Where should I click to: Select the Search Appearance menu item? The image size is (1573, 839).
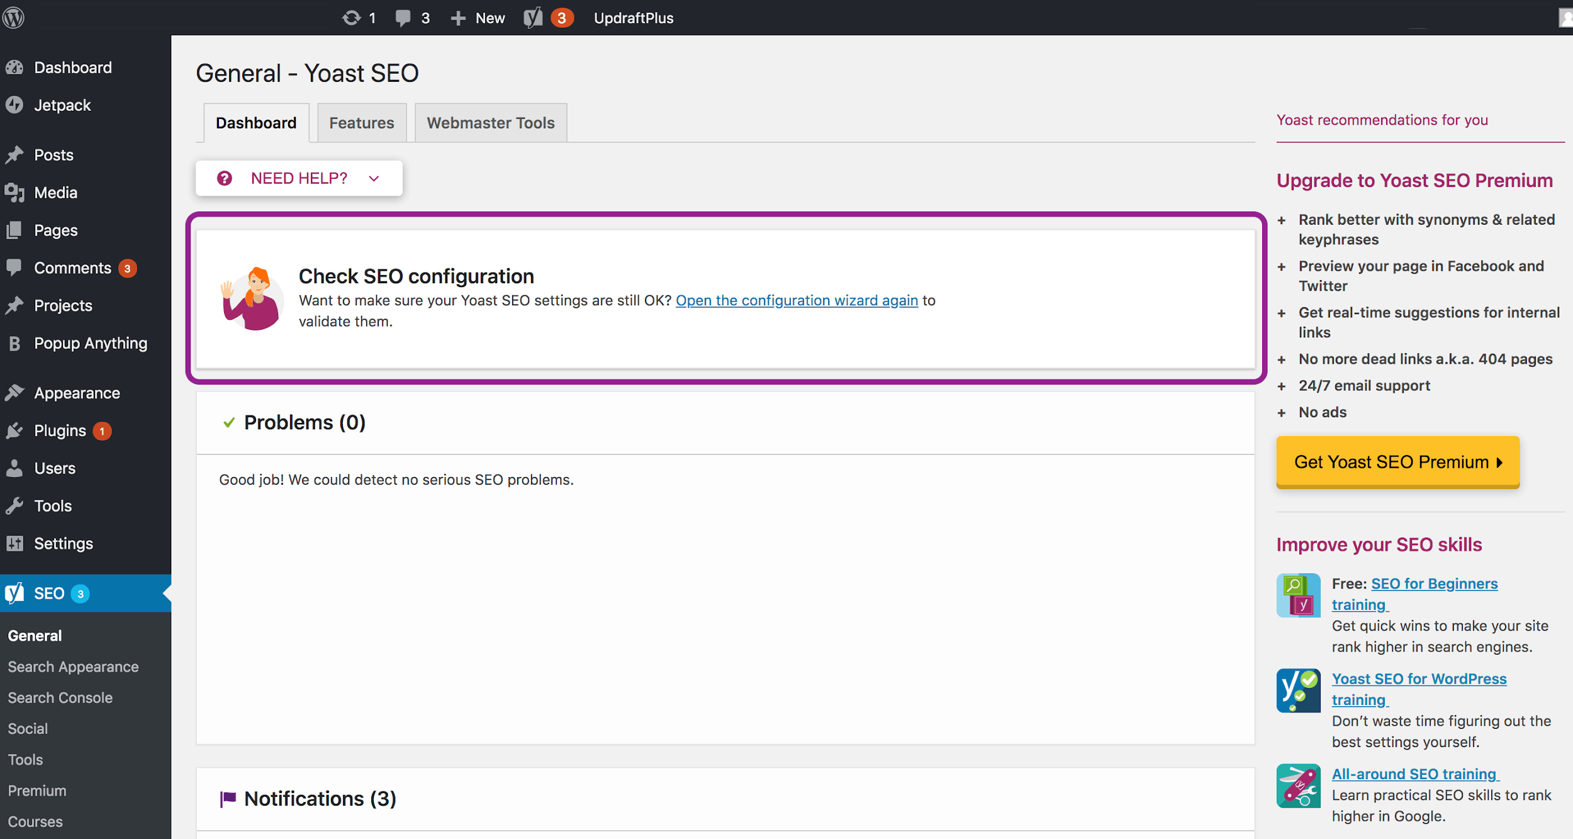tap(73, 666)
